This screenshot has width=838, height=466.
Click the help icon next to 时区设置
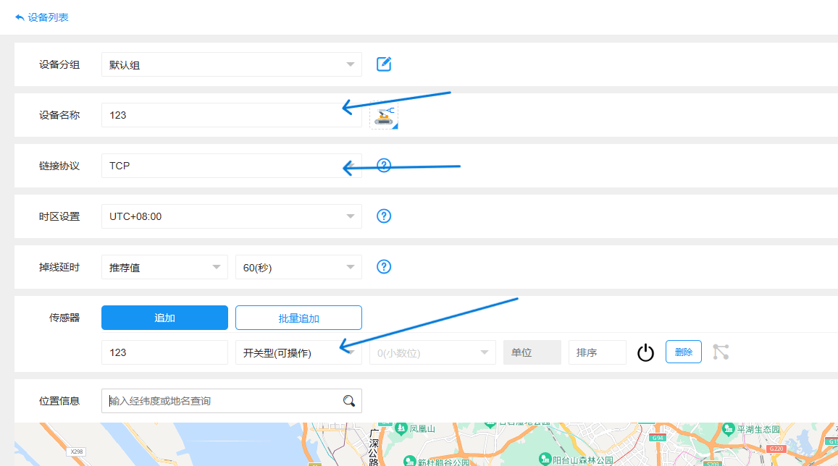coord(383,216)
